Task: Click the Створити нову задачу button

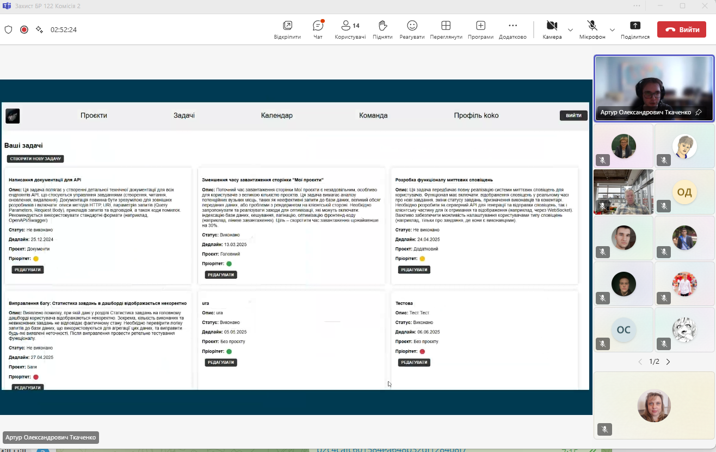Action: (35, 159)
